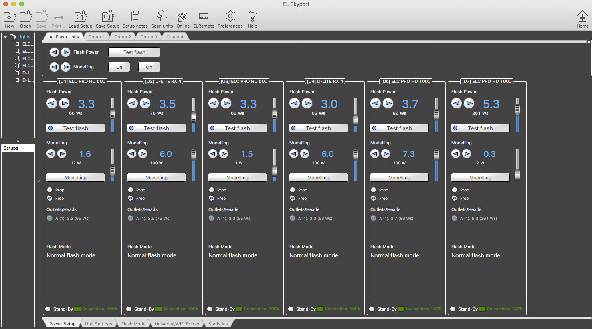
Task: Click the New setup toolbar icon
Action: [x=10, y=16]
